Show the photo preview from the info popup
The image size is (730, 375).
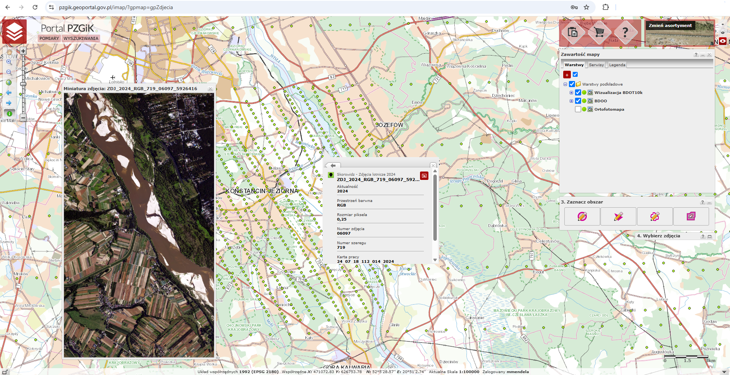[424, 175]
